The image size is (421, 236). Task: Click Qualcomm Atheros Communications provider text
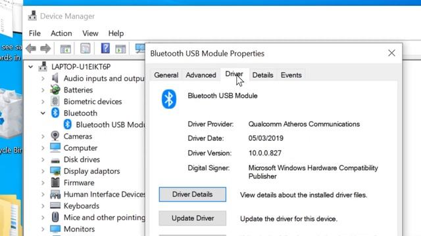tap(304, 124)
